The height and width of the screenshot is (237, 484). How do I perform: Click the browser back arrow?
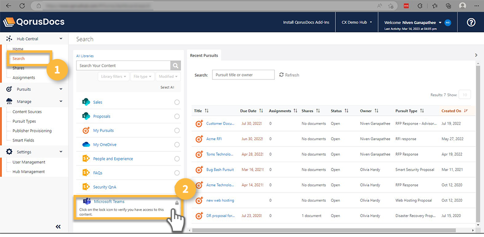(x=8, y=5)
